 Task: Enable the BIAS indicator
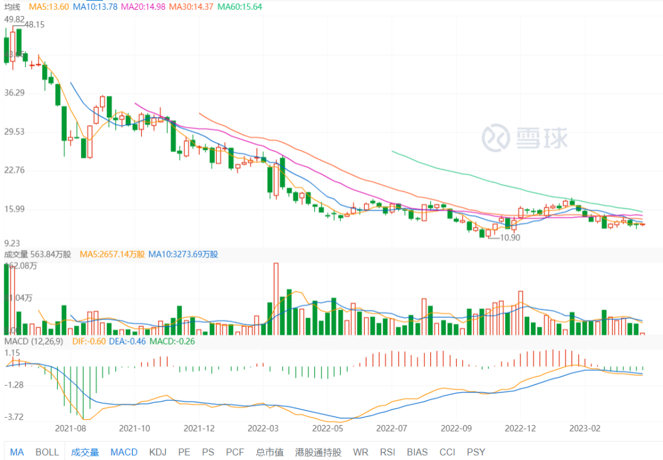tap(417, 452)
